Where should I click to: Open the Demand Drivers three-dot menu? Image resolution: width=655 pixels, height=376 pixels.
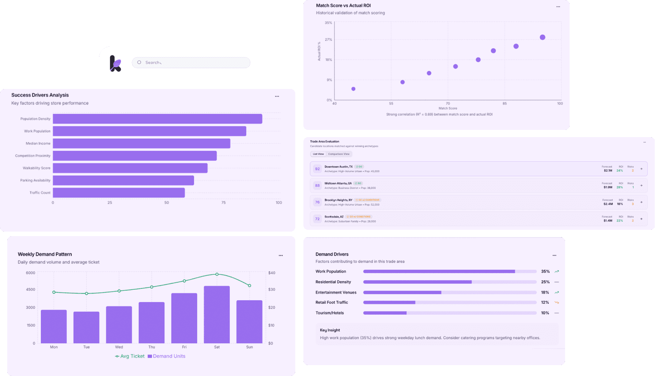pyautogui.click(x=554, y=256)
